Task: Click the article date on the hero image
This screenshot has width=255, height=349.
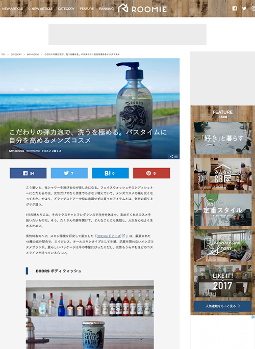Action: 33,151
